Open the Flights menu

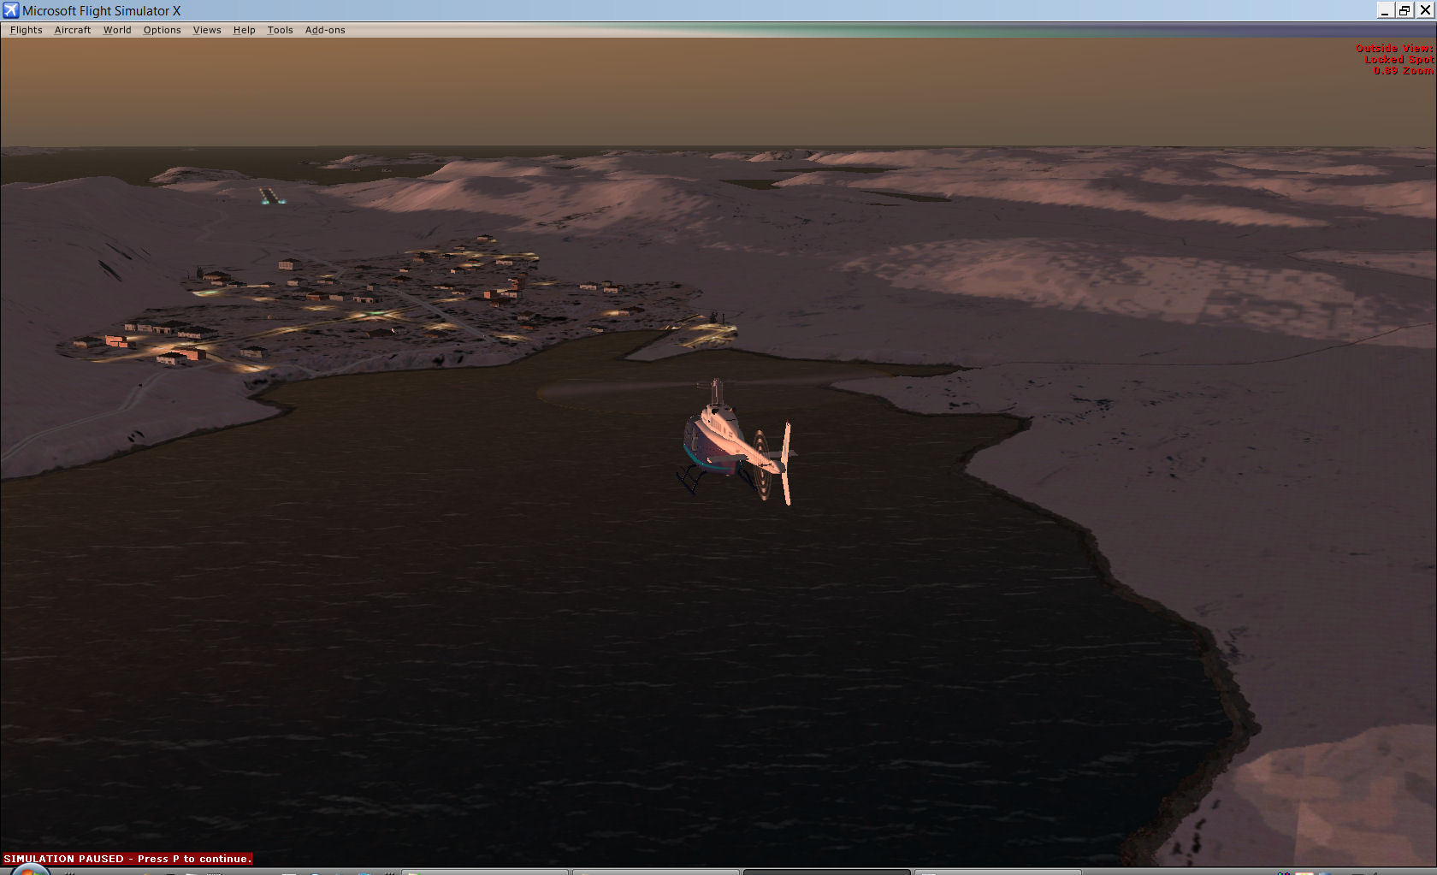(26, 30)
